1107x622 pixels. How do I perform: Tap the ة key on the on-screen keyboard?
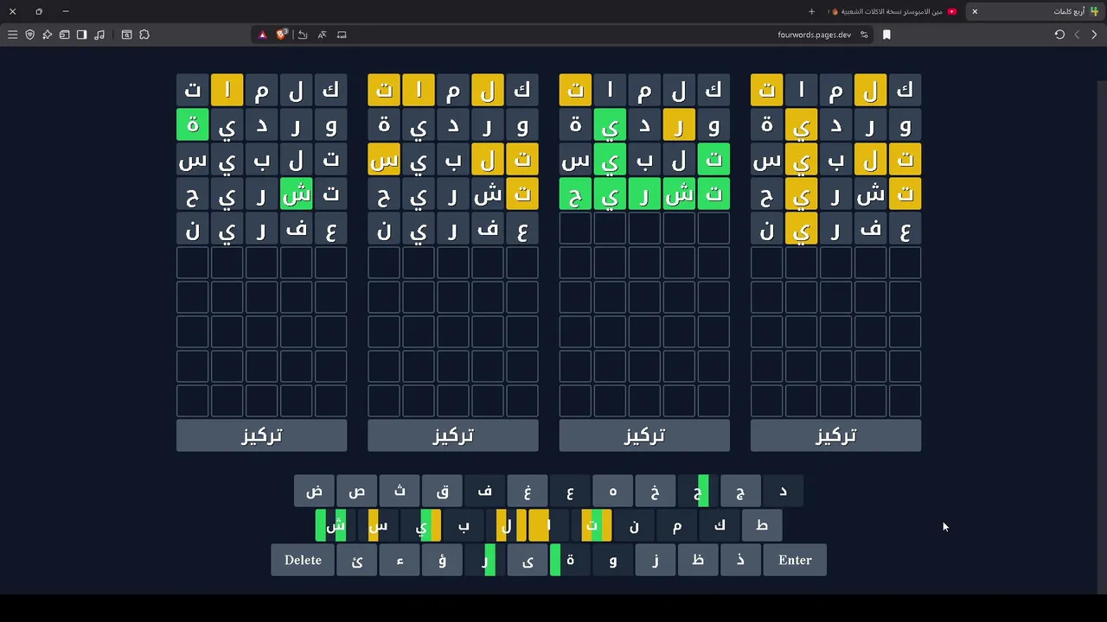pyautogui.click(x=570, y=560)
